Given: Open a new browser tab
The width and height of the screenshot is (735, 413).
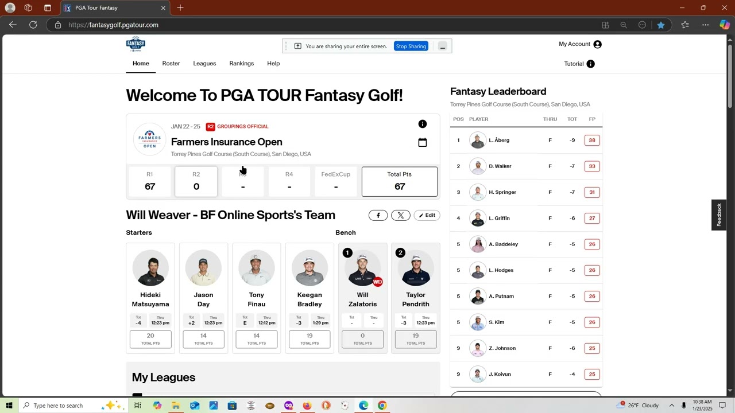Looking at the screenshot, I should point(180,7).
